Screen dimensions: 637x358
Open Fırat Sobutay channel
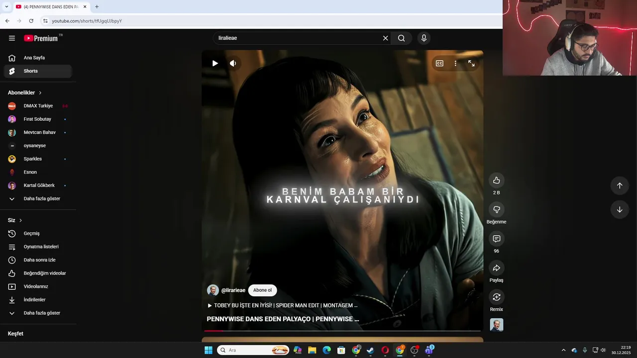point(38,119)
